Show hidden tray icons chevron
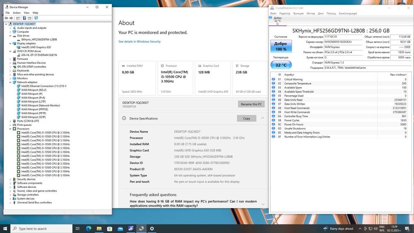The height and width of the screenshot is (233, 414). coord(360,228)
